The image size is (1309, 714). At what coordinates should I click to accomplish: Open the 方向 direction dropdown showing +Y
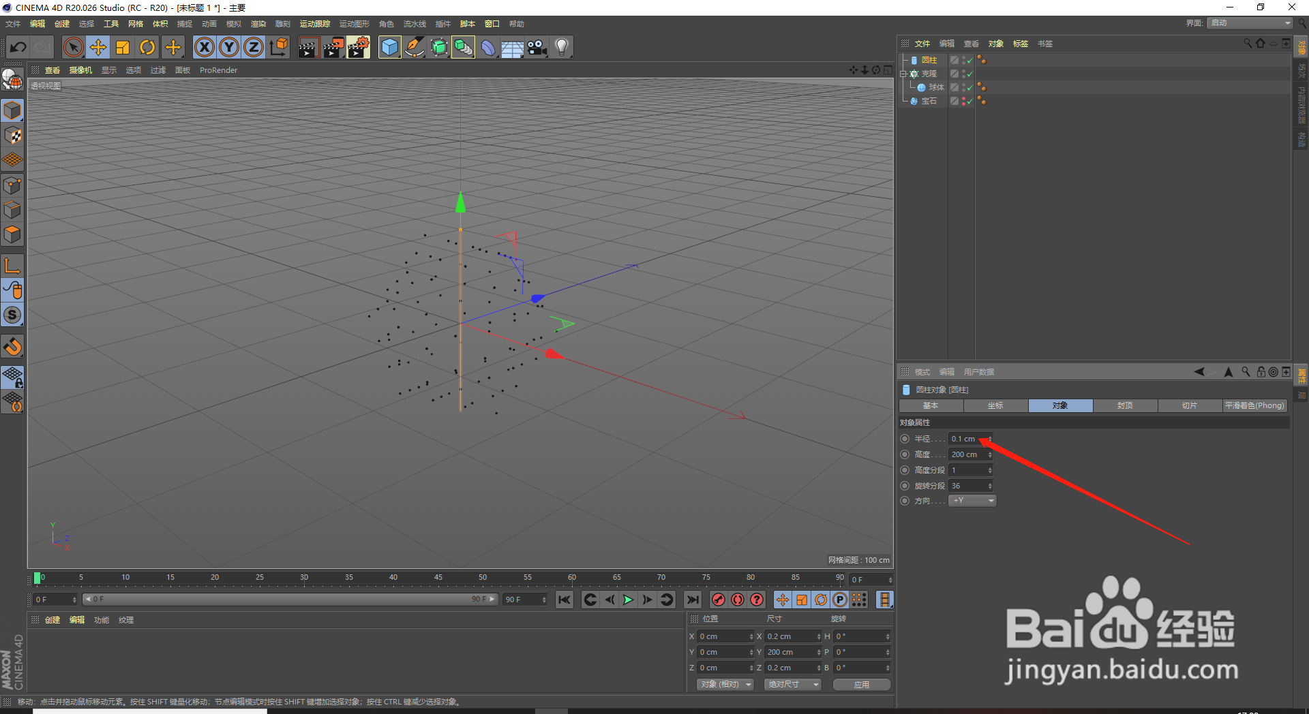(972, 500)
